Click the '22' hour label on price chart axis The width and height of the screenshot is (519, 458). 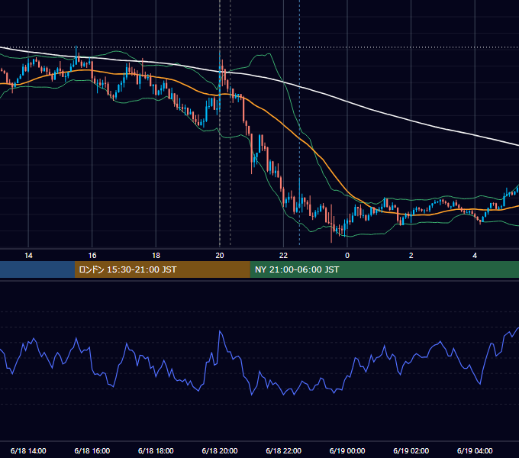pyautogui.click(x=284, y=256)
